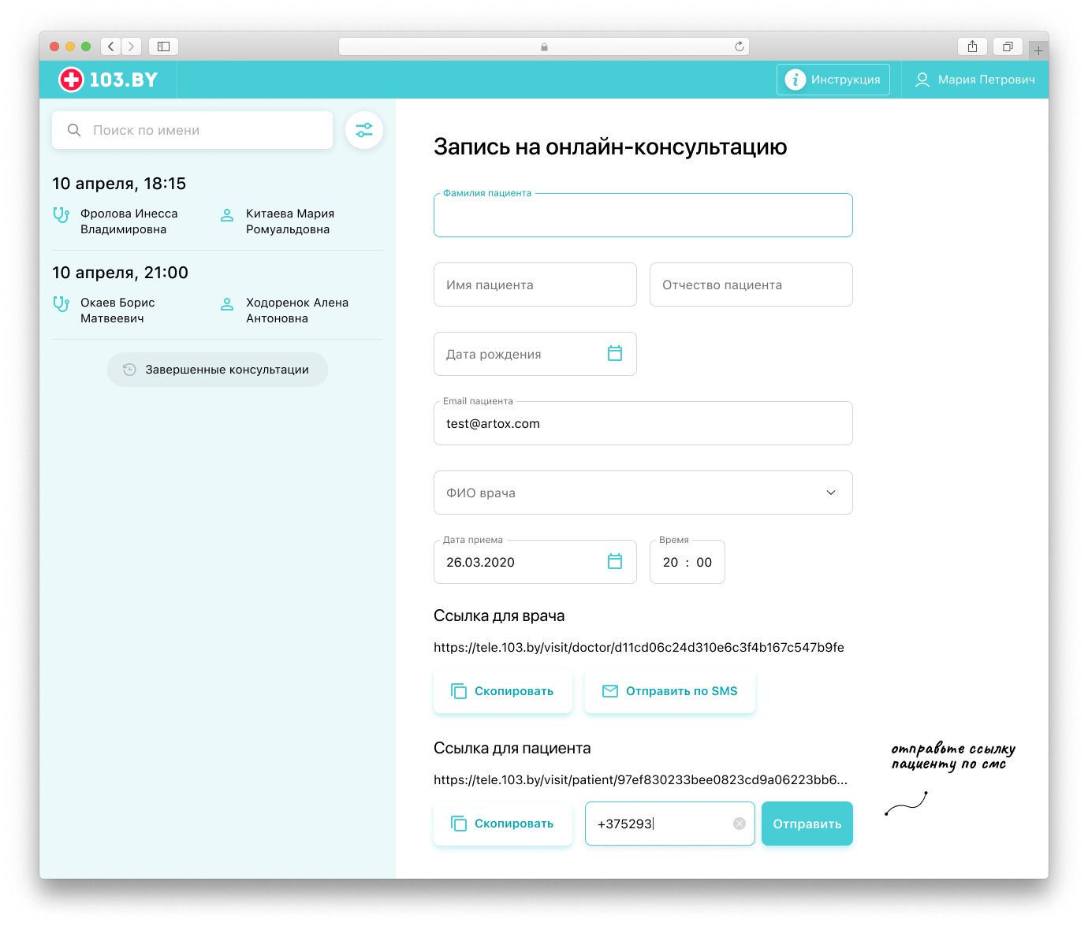Image resolution: width=1088 pixels, height=926 pixels.
Task: Click the Ссылка для пациента heading
Action: 512,748
